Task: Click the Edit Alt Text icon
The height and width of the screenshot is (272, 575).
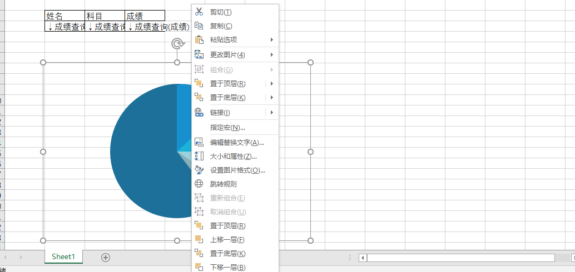Action: (199, 143)
